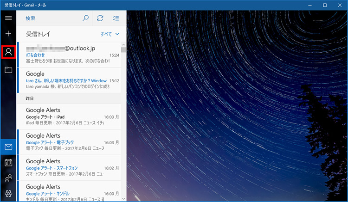Select the Mail envelope icon
This screenshot has width=348, height=202.
pyautogui.click(x=8, y=147)
